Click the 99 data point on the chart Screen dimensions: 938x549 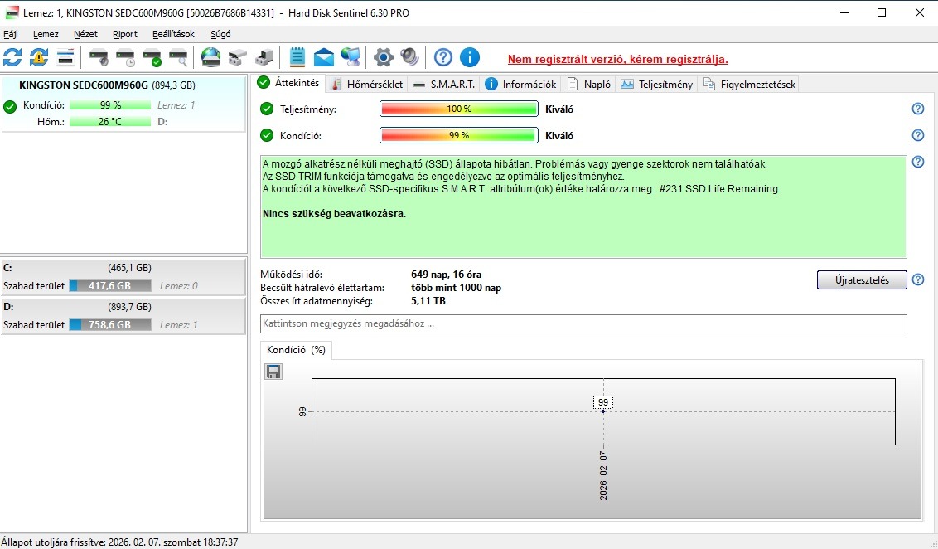pos(603,411)
